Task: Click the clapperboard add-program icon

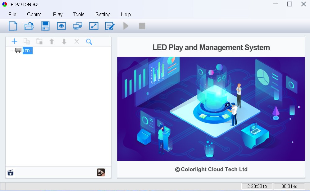Action: point(11,173)
